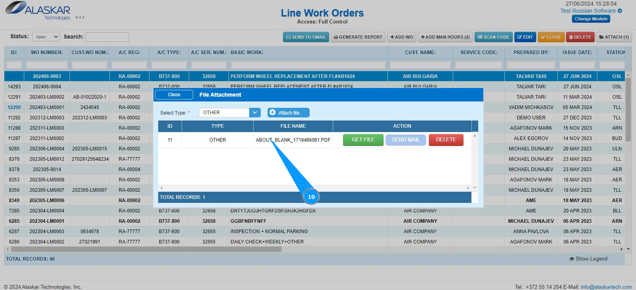Screen dimensions: 636x290
Task: Click the eye icon beside Show Legend
Action: point(572,259)
